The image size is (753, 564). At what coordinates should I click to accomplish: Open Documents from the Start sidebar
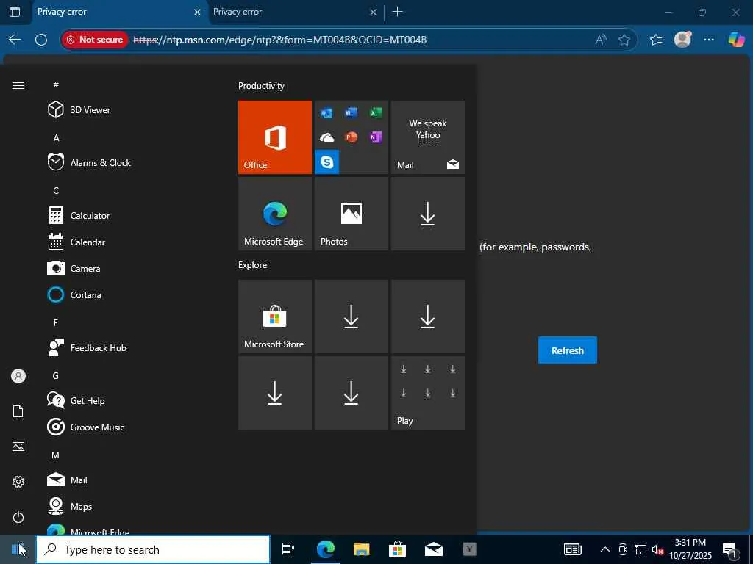coord(18,411)
